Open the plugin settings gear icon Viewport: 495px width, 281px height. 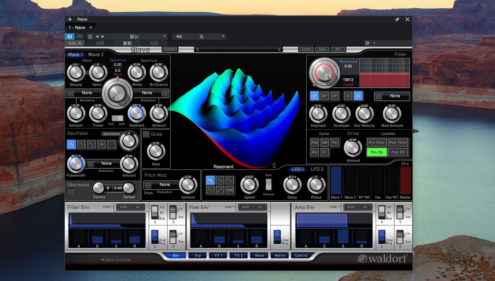[367, 43]
